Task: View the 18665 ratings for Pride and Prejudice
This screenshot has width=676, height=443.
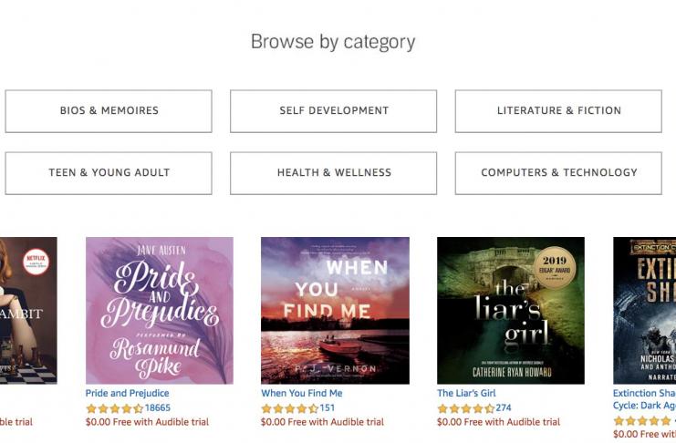Action: 158,408
